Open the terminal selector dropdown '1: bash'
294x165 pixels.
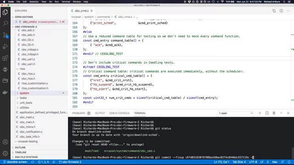point(236,113)
